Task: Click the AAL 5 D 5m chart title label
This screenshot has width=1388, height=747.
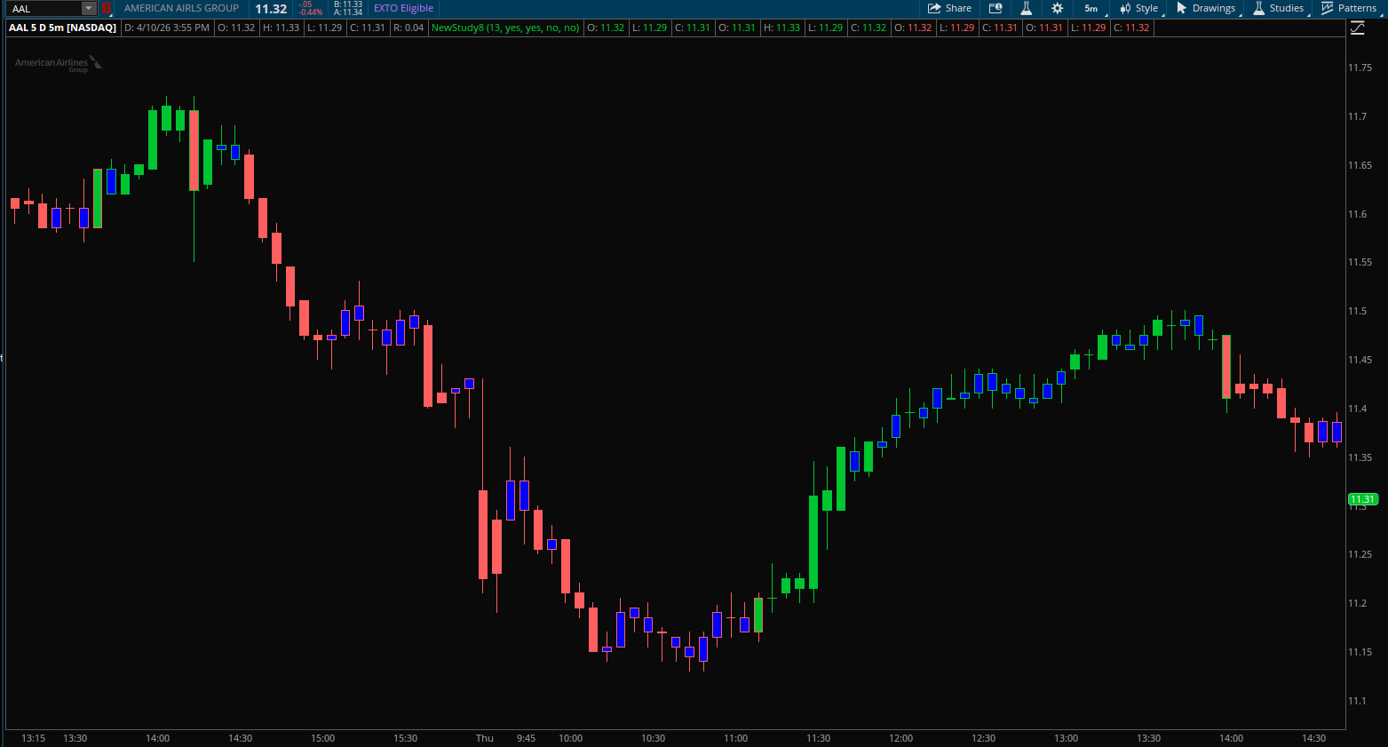Action: [62, 28]
